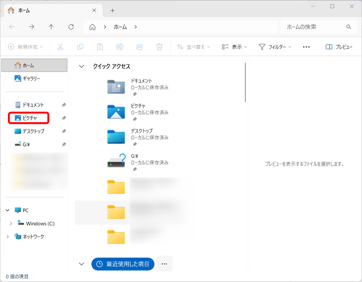
Task: Click the 最近使用した項目 button
Action: (x=123, y=264)
